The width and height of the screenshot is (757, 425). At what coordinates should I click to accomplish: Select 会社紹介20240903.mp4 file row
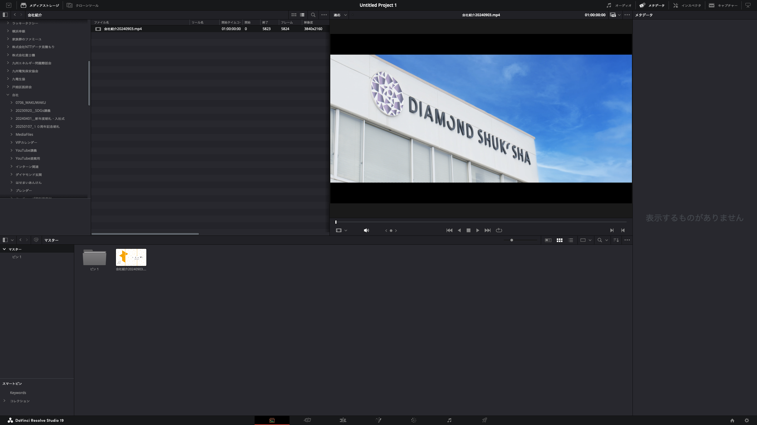(210, 29)
